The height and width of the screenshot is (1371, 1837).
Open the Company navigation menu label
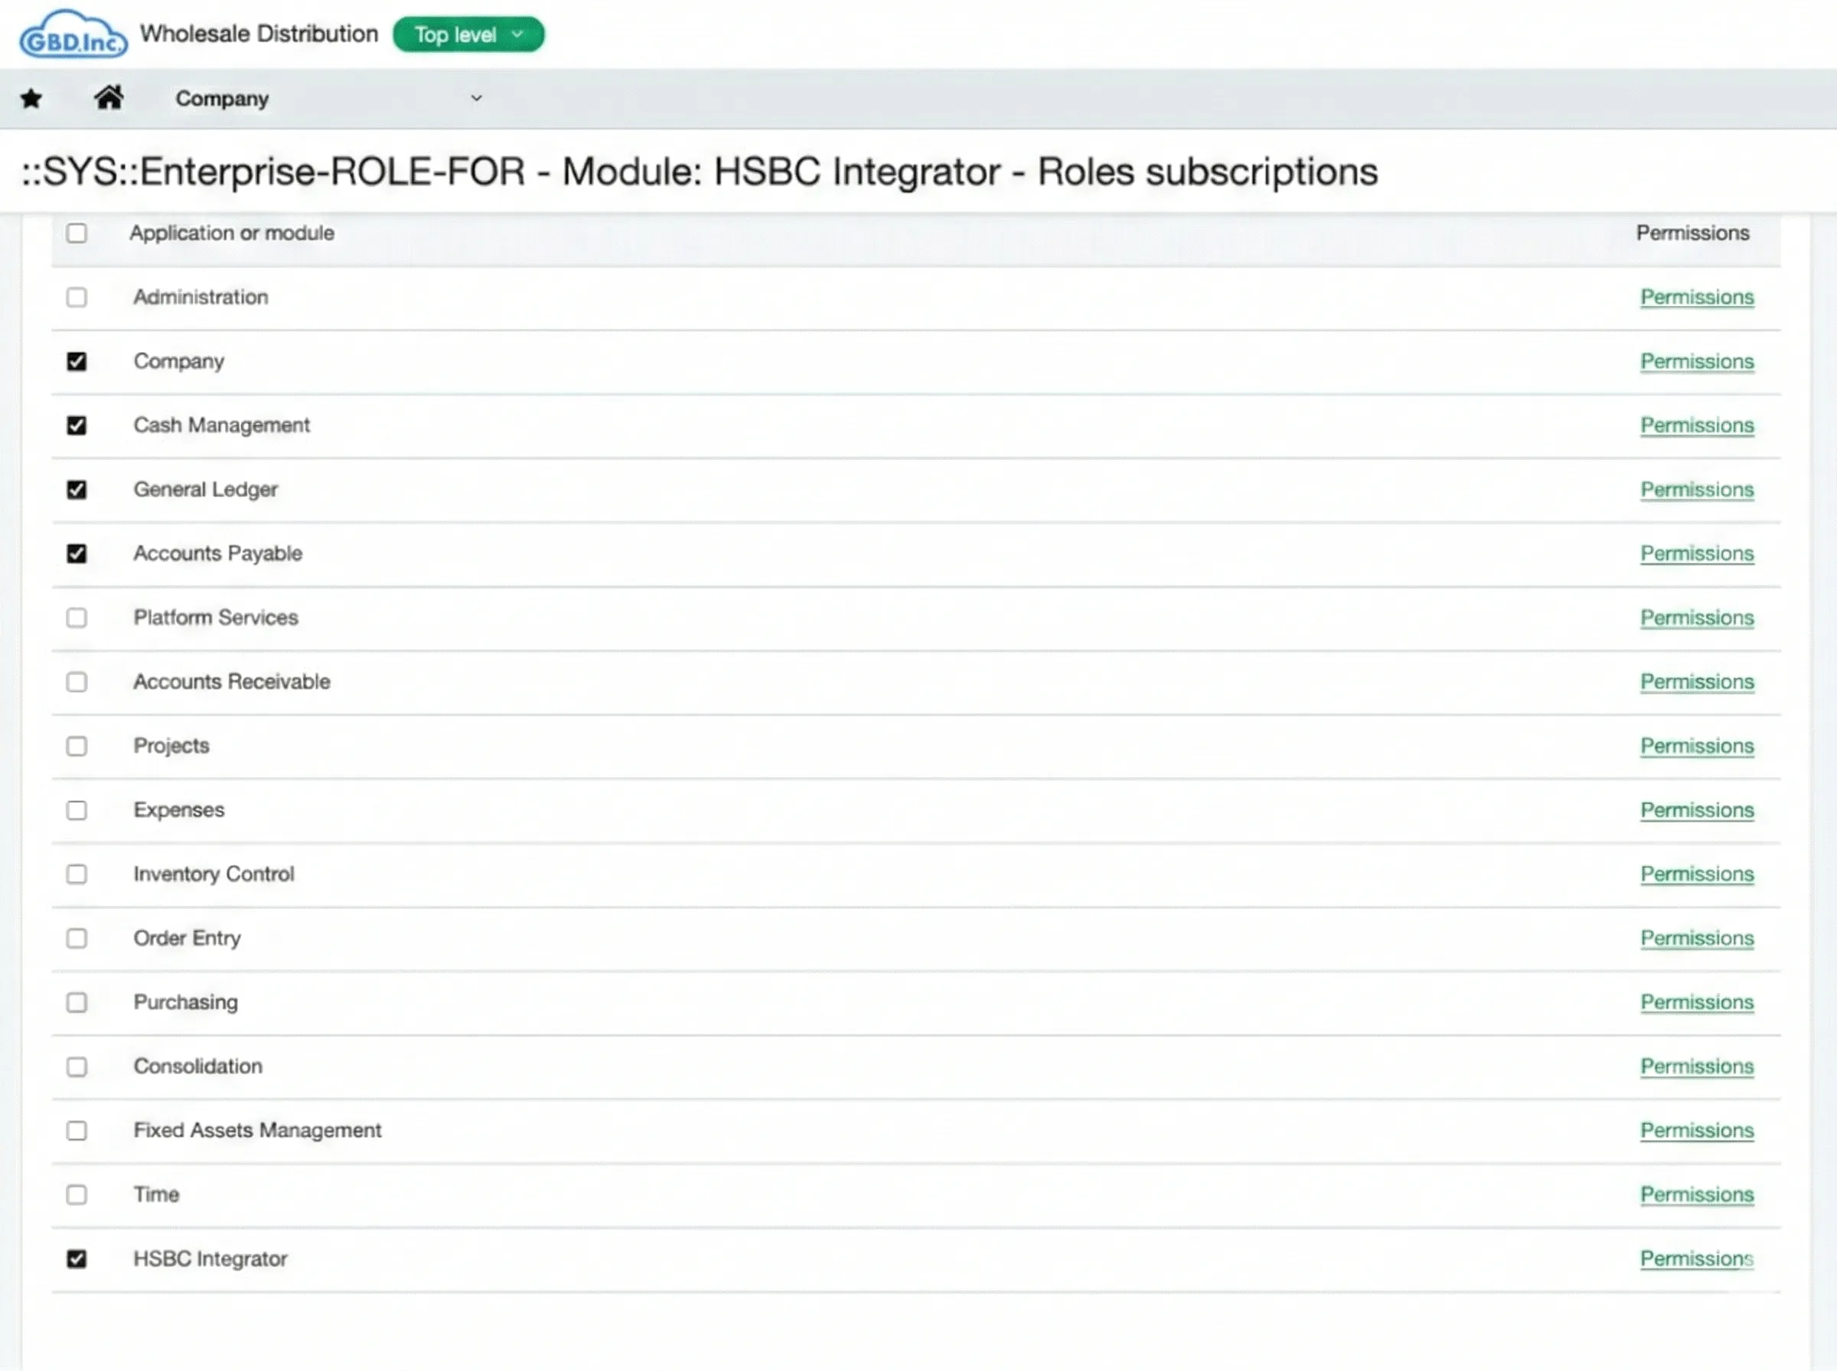(x=222, y=99)
